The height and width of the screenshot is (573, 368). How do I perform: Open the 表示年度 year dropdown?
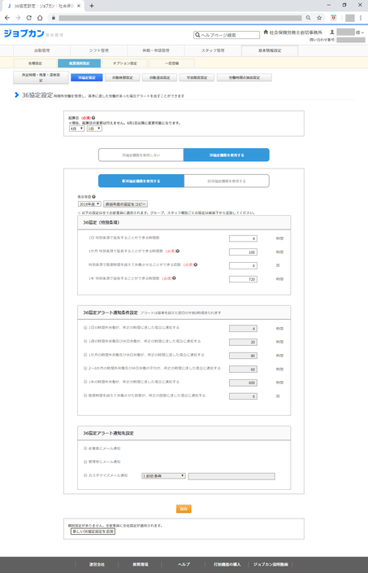click(89, 204)
